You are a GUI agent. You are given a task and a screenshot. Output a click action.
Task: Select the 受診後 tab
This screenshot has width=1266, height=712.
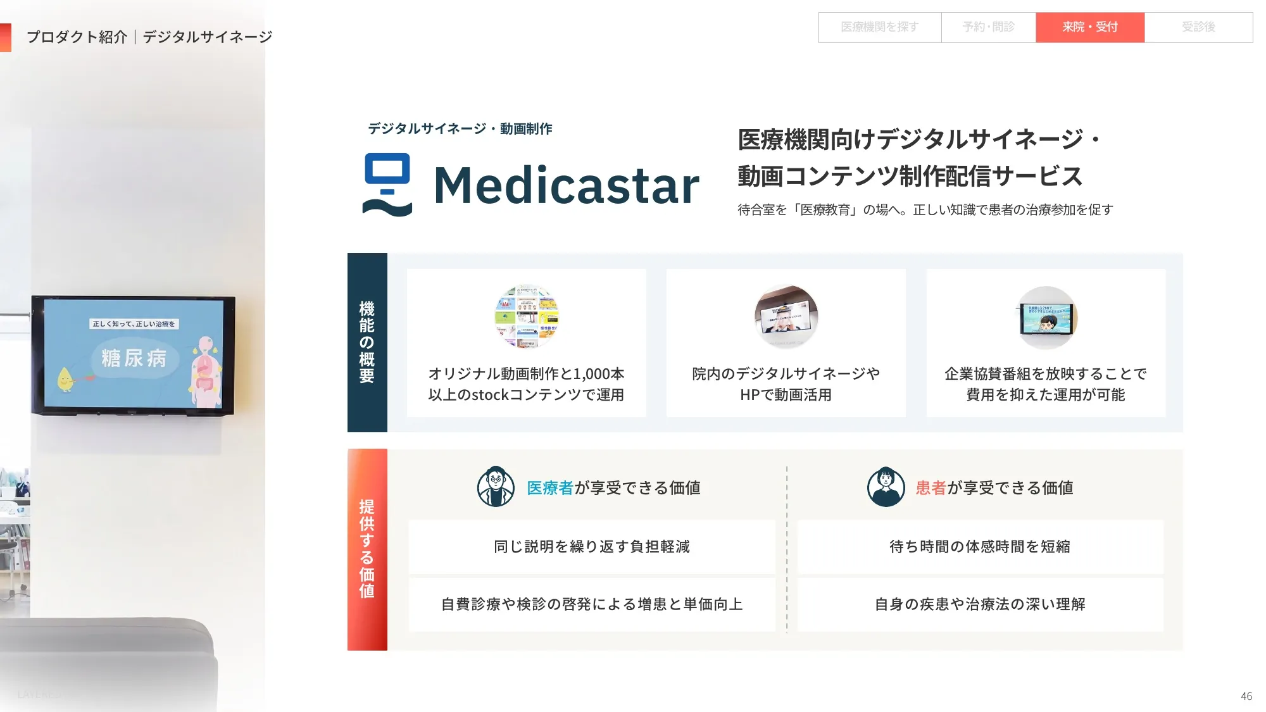1199,27
